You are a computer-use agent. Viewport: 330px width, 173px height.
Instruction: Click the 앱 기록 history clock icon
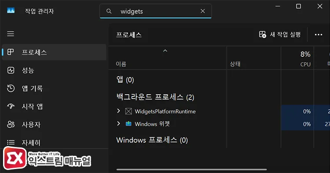point(11,88)
